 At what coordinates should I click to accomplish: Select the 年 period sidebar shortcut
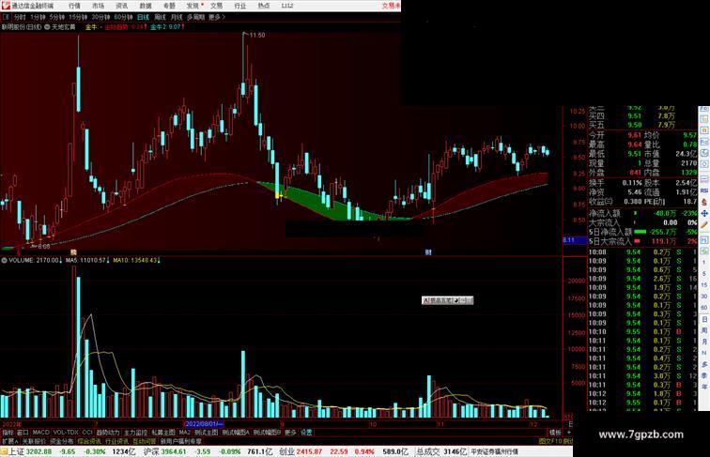[704, 387]
